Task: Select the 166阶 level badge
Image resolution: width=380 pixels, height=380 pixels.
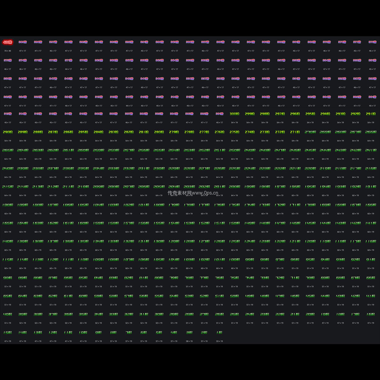Action: (x=371, y=205)
